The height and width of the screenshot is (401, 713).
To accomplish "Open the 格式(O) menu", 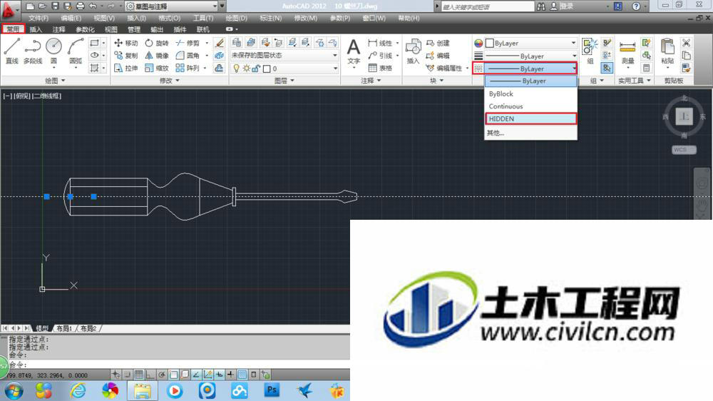I will pyautogui.click(x=170, y=19).
